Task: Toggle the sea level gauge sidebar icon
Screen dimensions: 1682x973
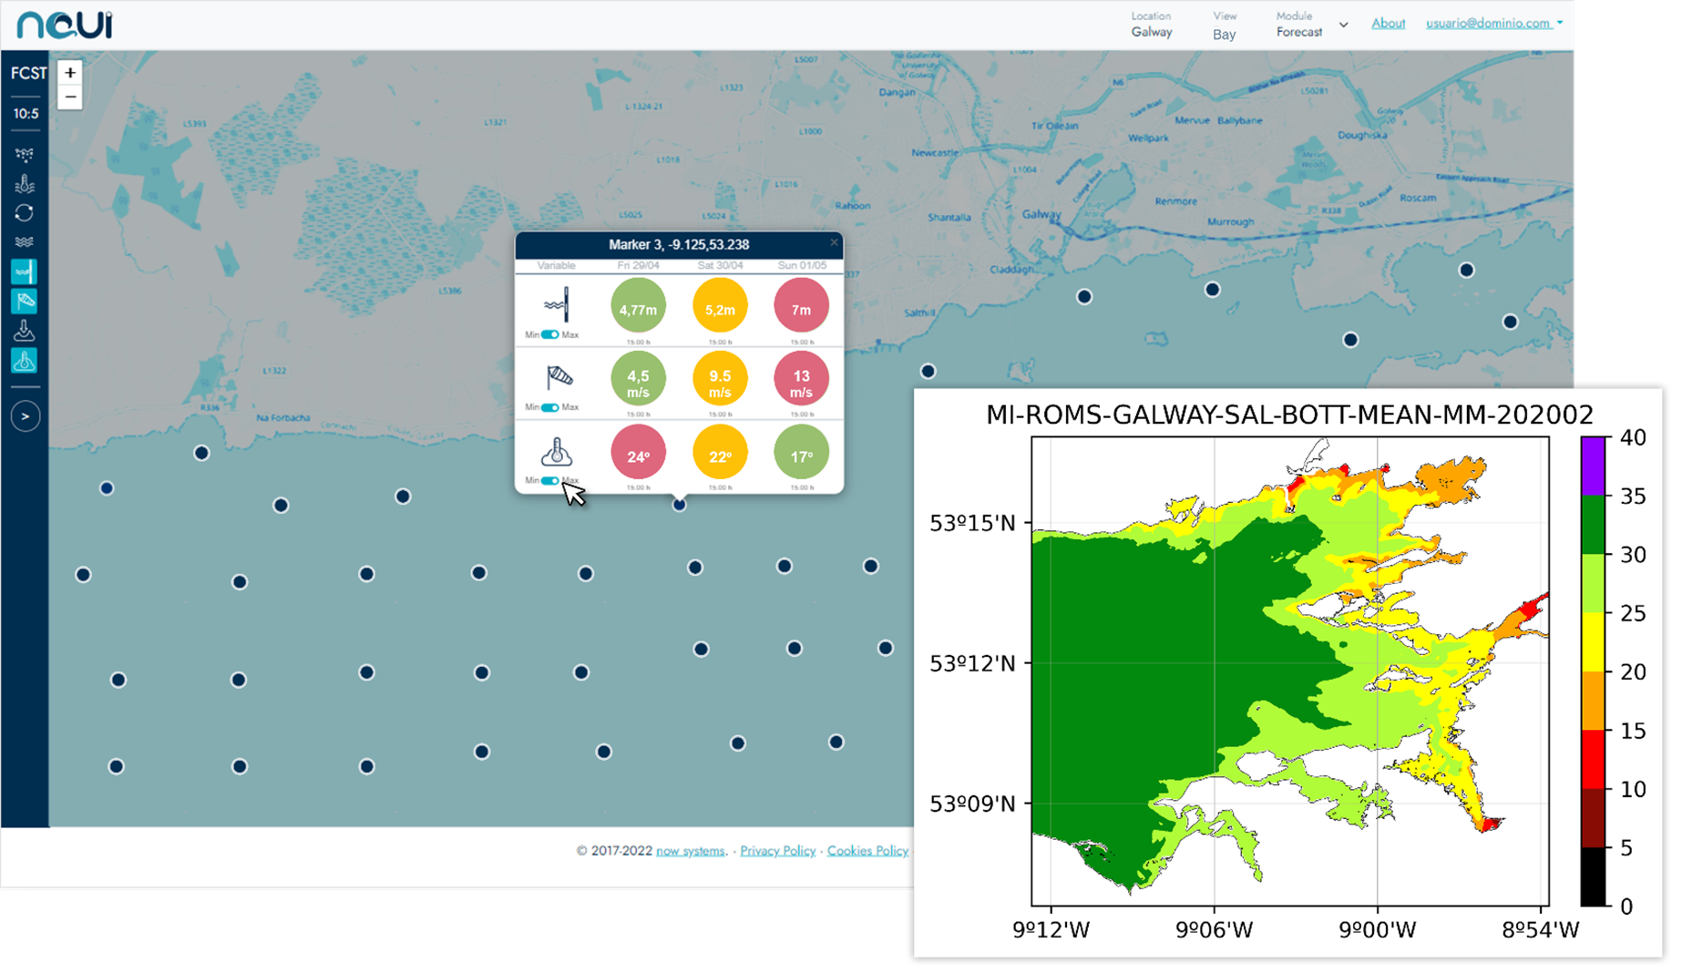Action: click(25, 271)
